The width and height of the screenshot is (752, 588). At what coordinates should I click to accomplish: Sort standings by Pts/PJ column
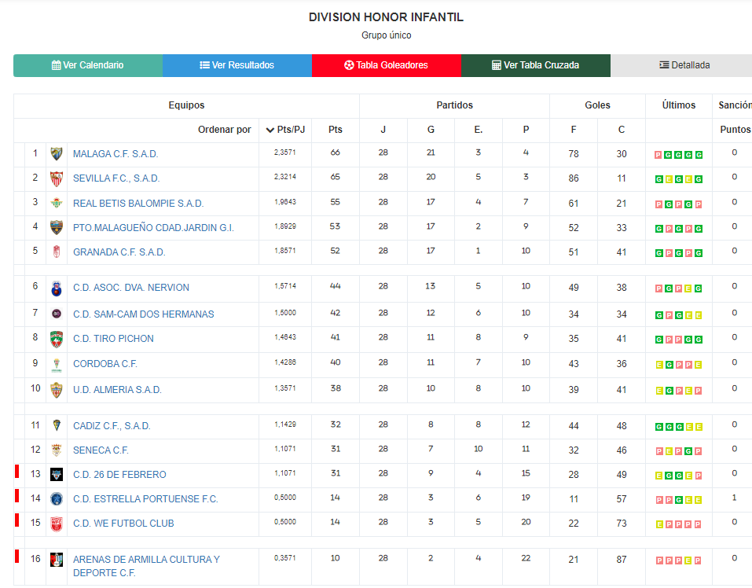pos(285,130)
